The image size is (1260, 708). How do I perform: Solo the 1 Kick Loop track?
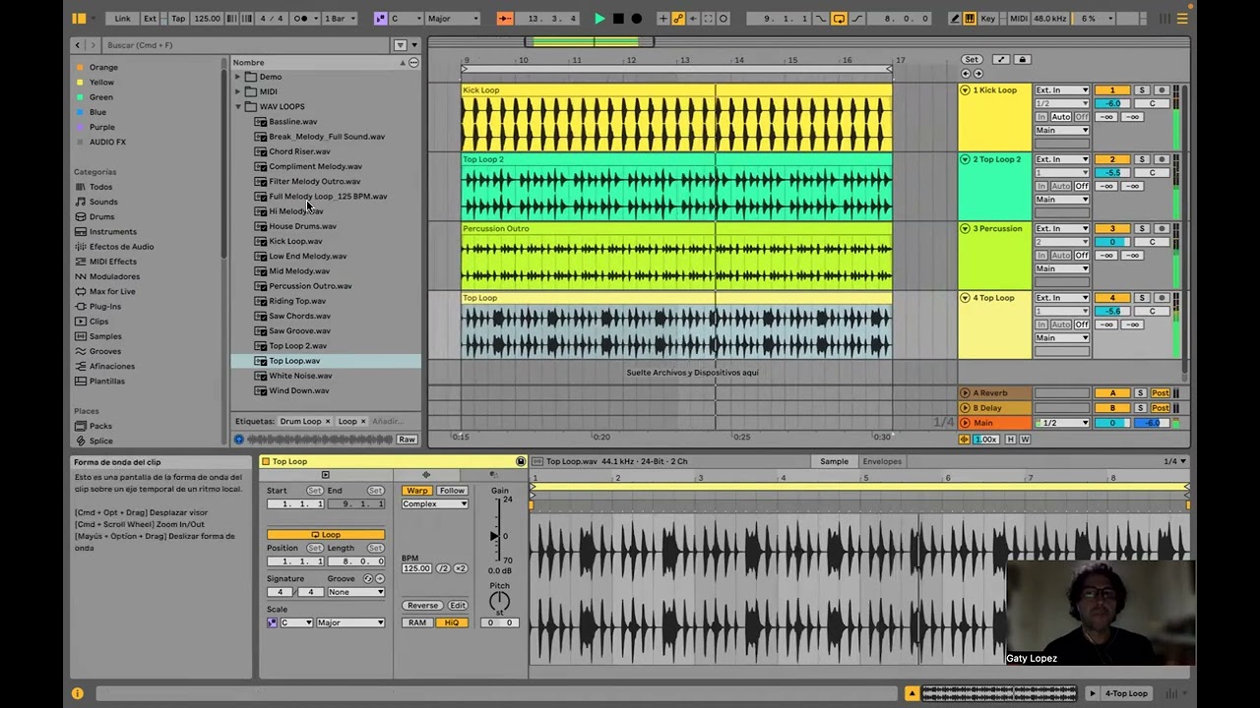(x=1142, y=90)
